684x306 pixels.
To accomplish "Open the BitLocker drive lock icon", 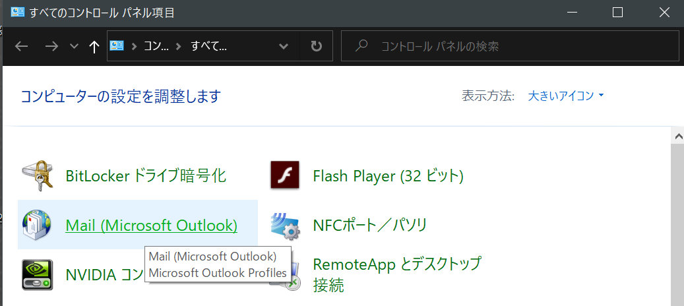I will (x=37, y=175).
